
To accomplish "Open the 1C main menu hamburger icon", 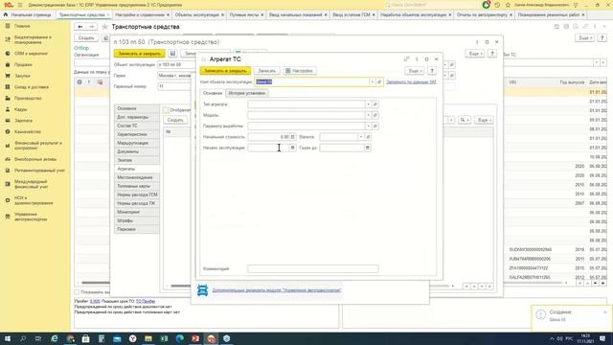I will (20, 5).
